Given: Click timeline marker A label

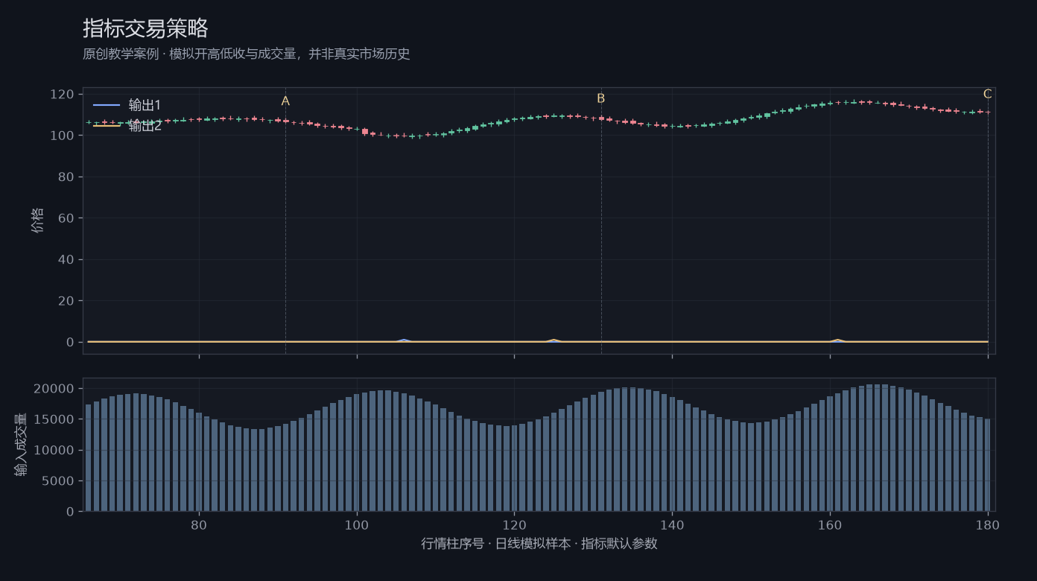Looking at the screenshot, I should click(285, 101).
